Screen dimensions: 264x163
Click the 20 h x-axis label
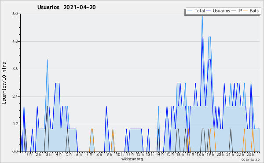pyautogui.click(x=220, y=154)
